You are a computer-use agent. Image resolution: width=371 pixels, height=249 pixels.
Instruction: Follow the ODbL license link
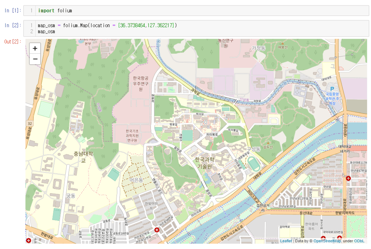tap(359, 241)
